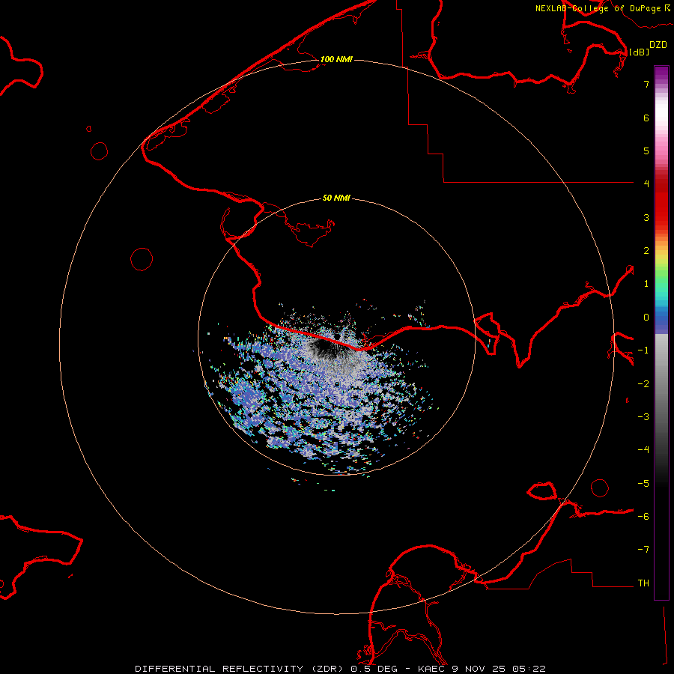Click the 2 value on the color scale
This screenshot has height=674, width=674.
[x=646, y=251]
